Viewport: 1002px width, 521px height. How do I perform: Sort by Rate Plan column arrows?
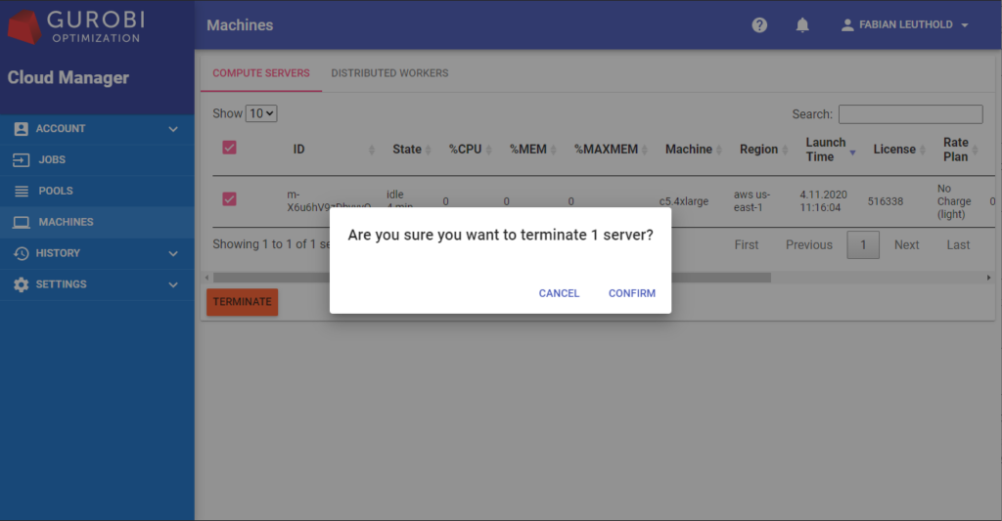coord(976,150)
